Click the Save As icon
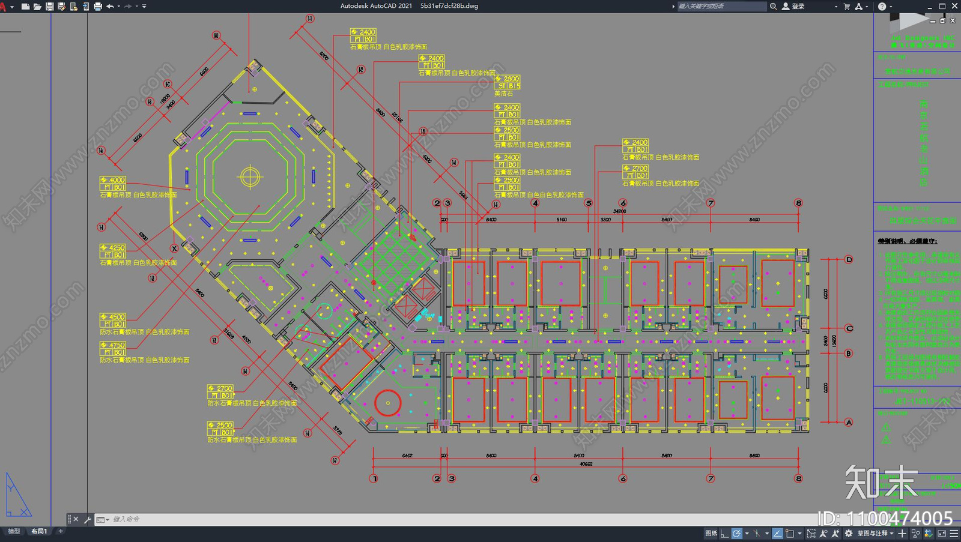The height and width of the screenshot is (542, 961). click(x=61, y=7)
